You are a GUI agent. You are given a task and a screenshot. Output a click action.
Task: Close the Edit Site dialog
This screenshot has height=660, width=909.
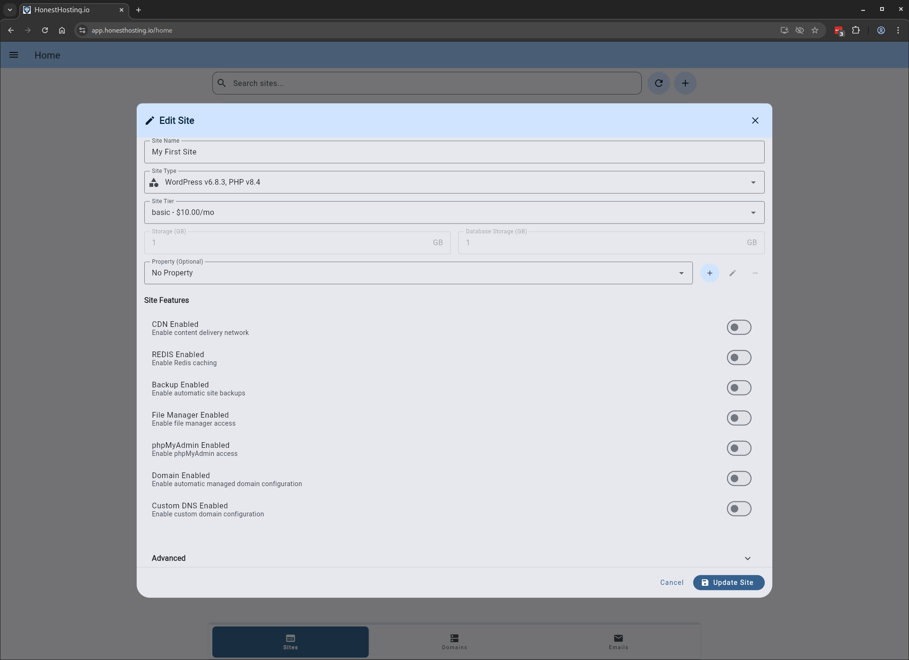point(755,120)
